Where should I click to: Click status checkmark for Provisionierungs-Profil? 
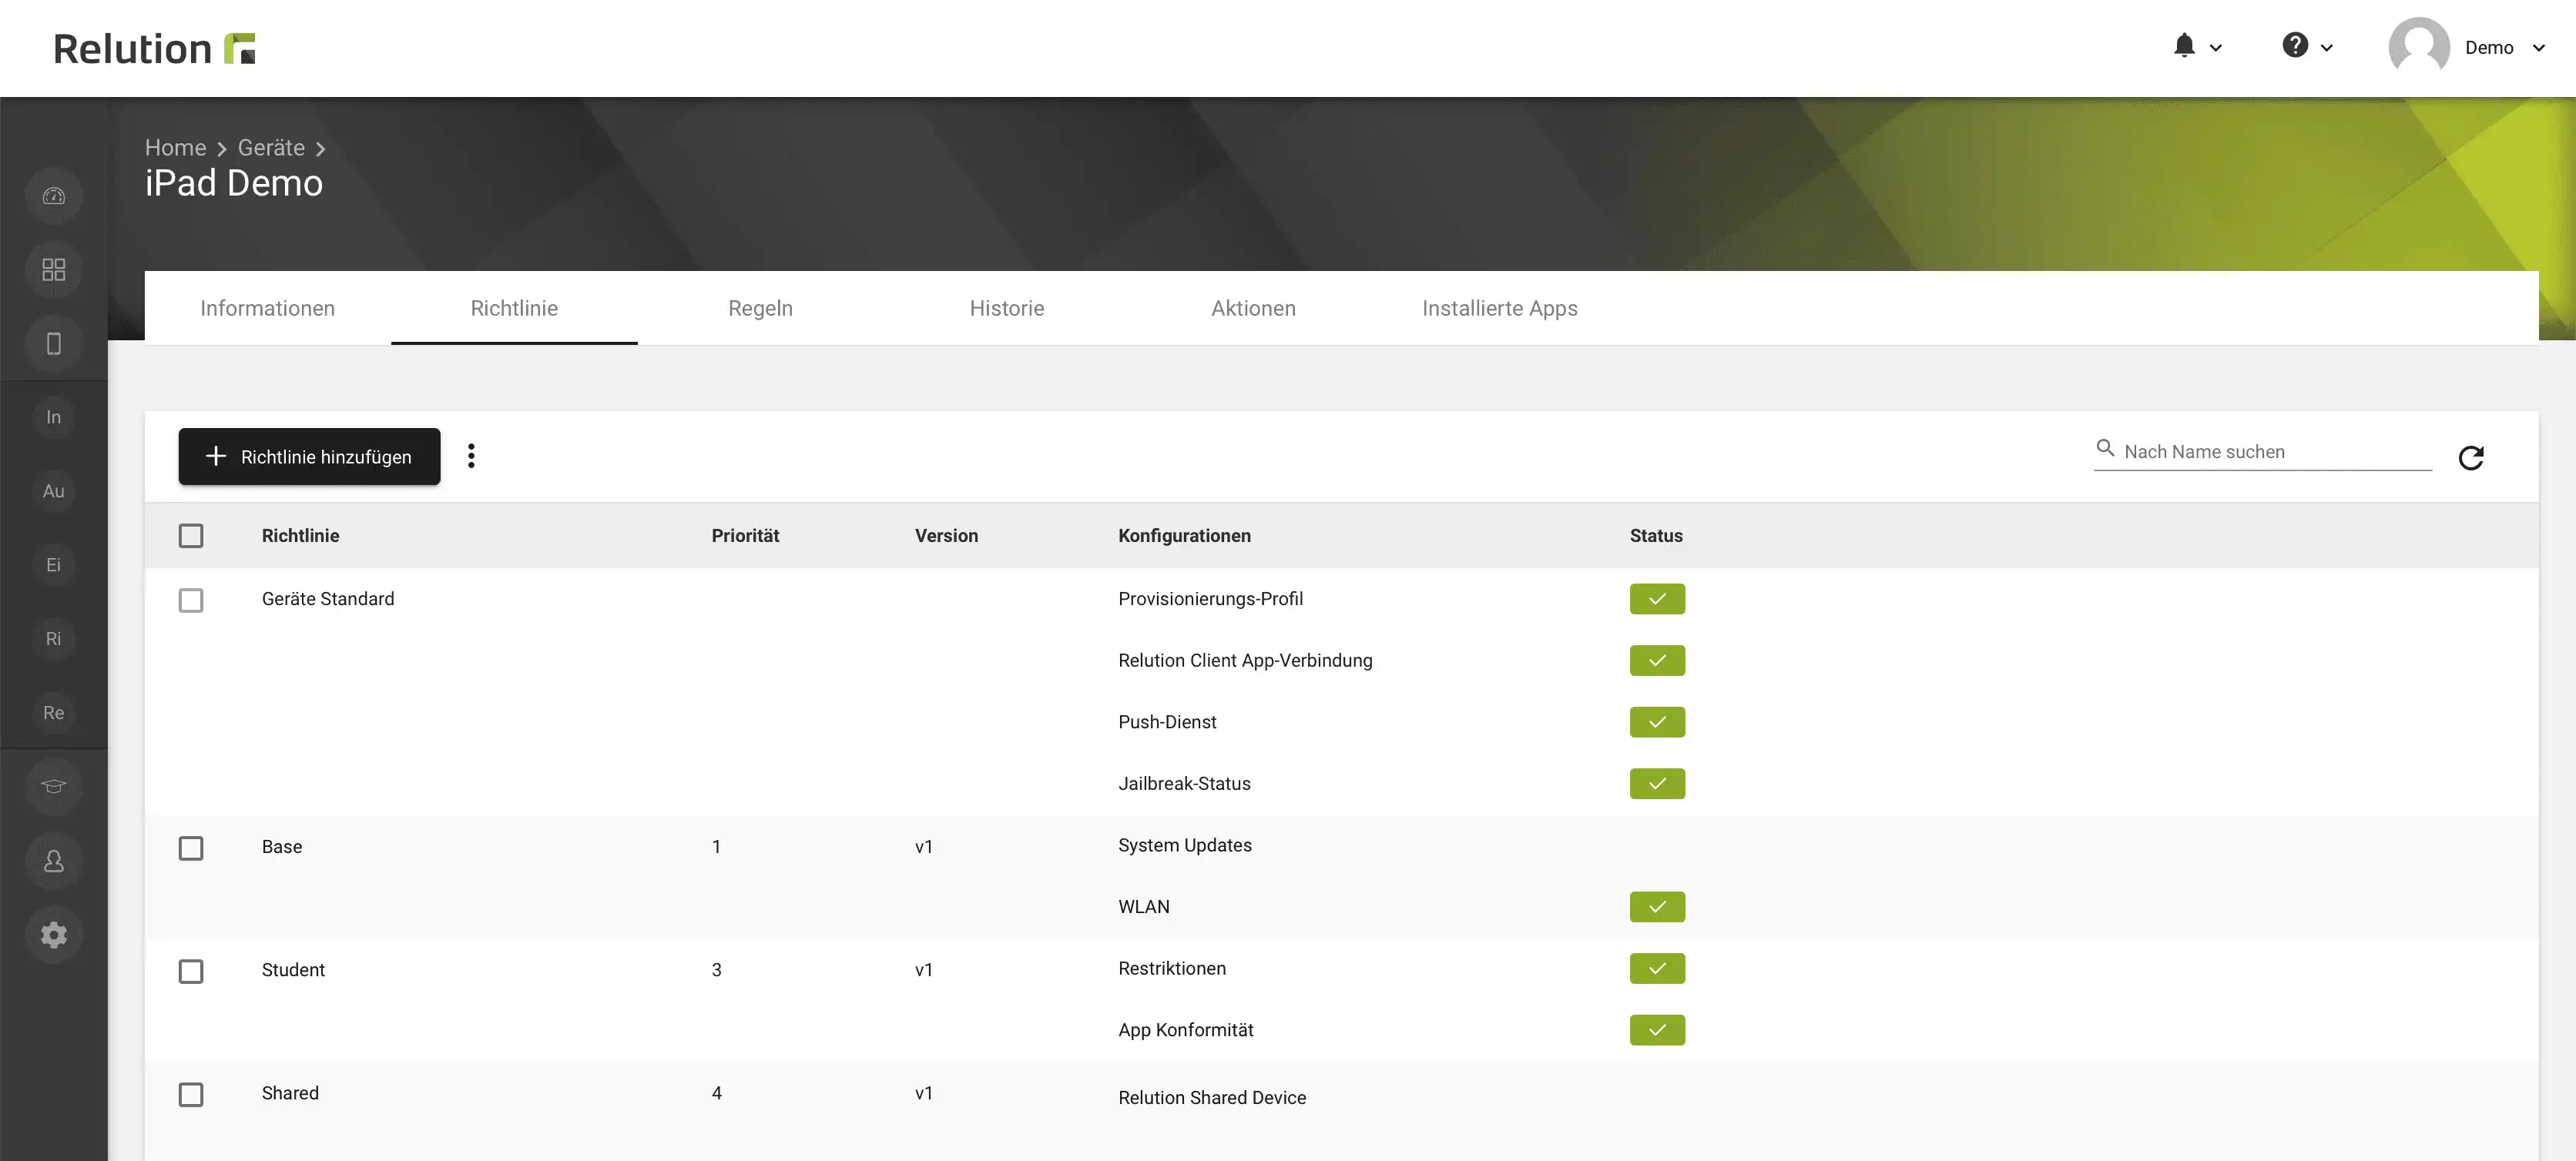tap(1657, 600)
